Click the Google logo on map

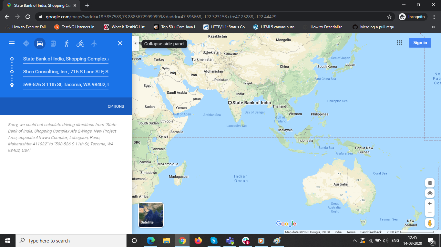(286, 224)
